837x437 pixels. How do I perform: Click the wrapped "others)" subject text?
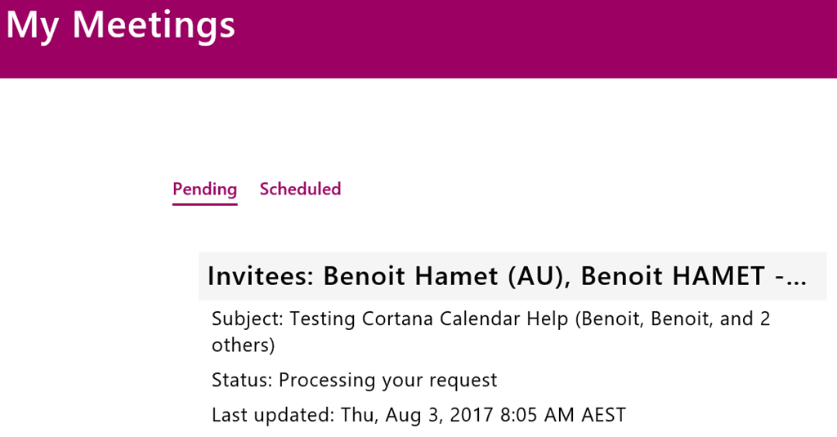coord(243,345)
